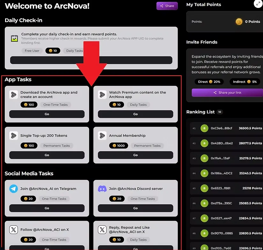Click Daily Tasks tag on Watch Premium card
Viewport: 263px width, 250px height.
tap(138, 105)
